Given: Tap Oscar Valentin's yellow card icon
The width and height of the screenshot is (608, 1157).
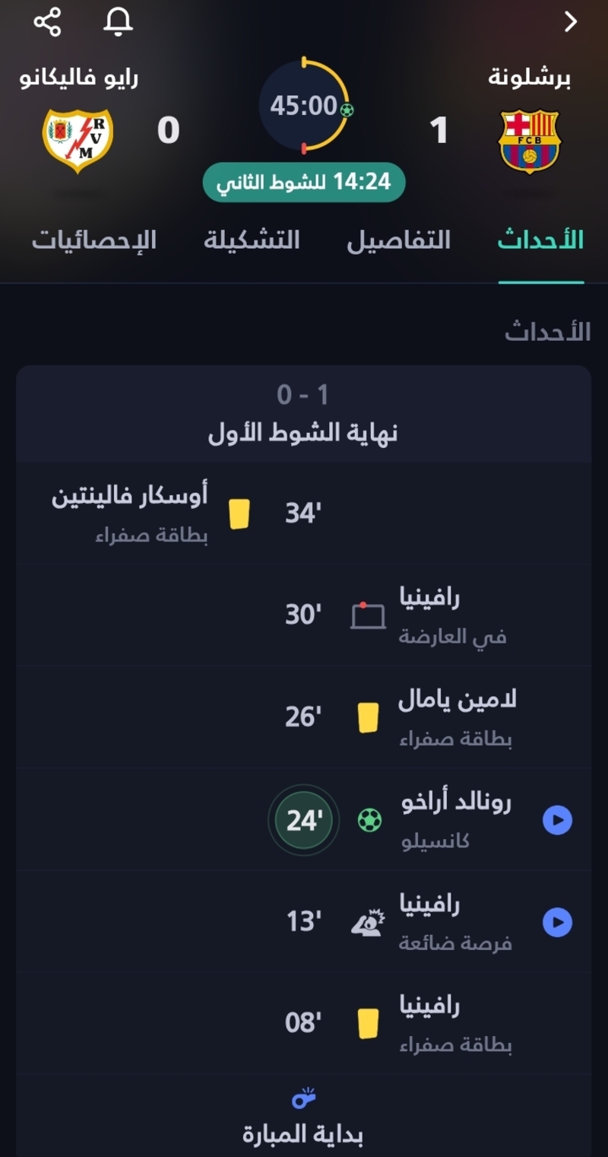Looking at the screenshot, I should point(239,514).
